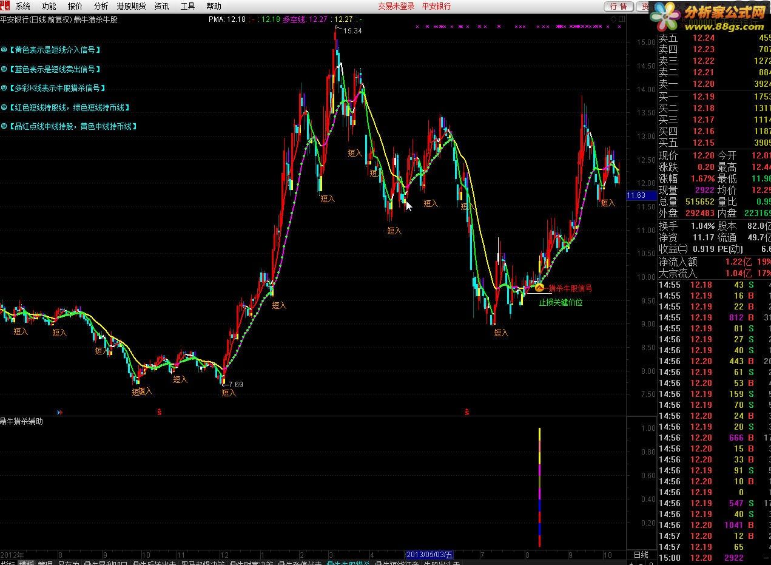Open the 分析 menu

coord(101,6)
